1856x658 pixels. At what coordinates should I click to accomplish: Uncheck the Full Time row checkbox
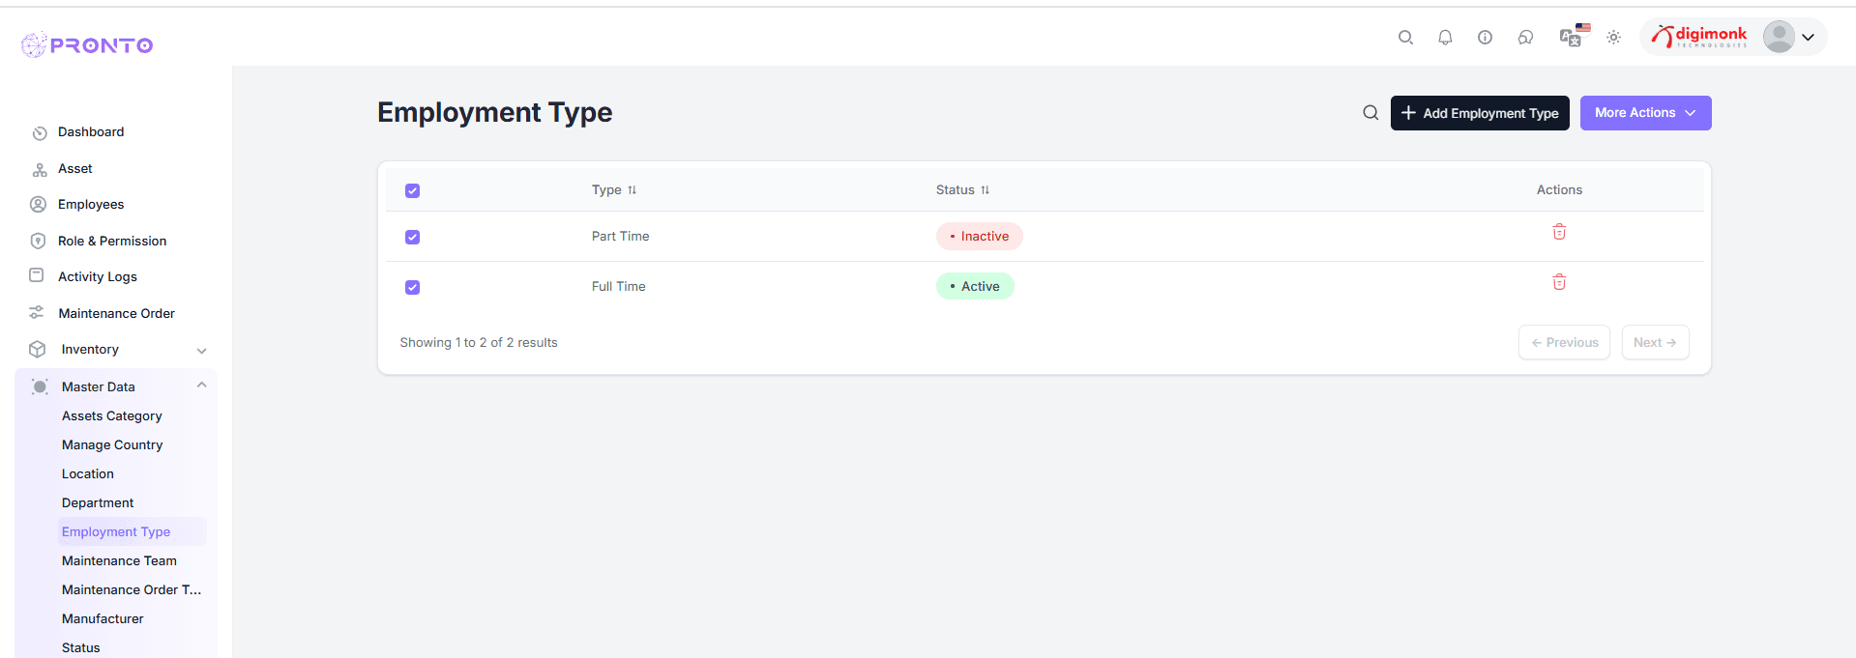pyautogui.click(x=413, y=287)
